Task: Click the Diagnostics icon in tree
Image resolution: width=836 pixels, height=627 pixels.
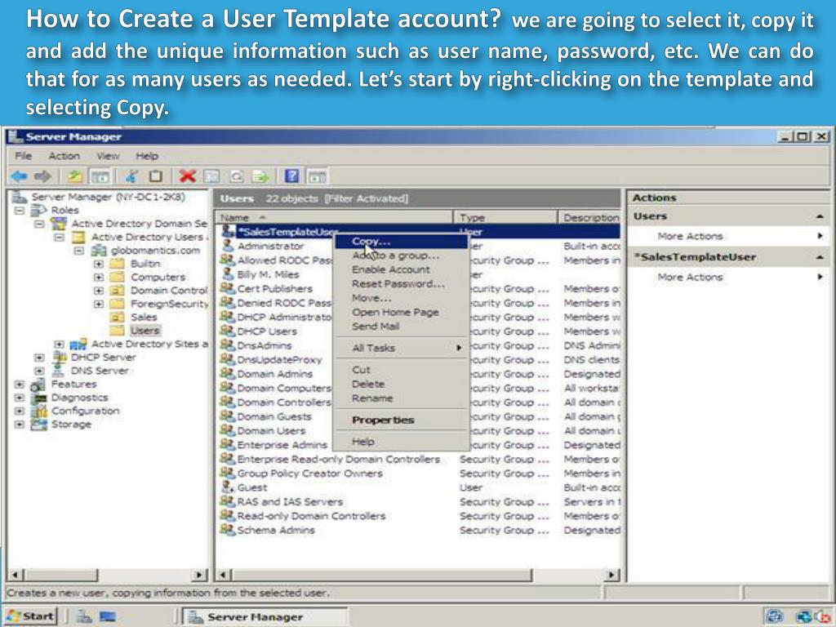Action: coord(39,398)
